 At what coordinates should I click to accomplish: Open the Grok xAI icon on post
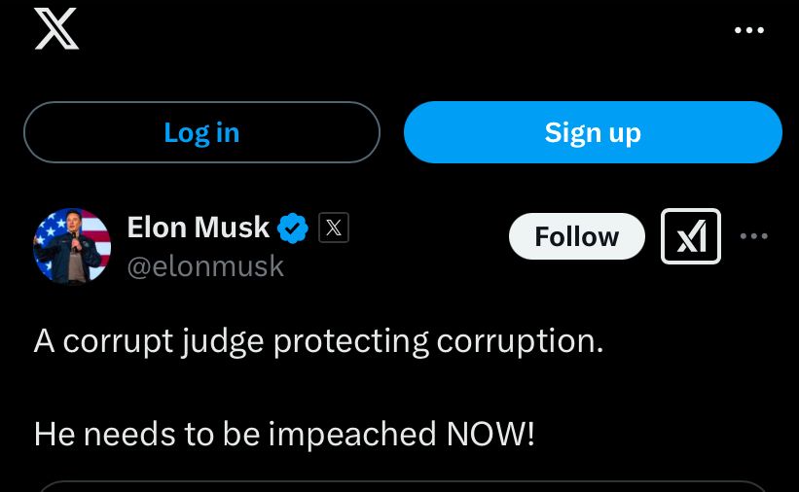[691, 236]
